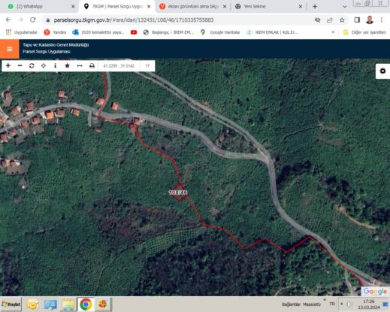Click the star favorites icon in map toolbar

(x=67, y=65)
